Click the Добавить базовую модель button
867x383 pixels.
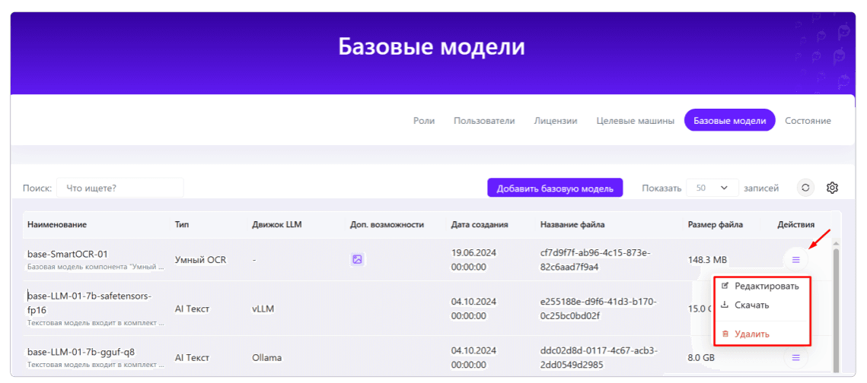[x=555, y=188]
